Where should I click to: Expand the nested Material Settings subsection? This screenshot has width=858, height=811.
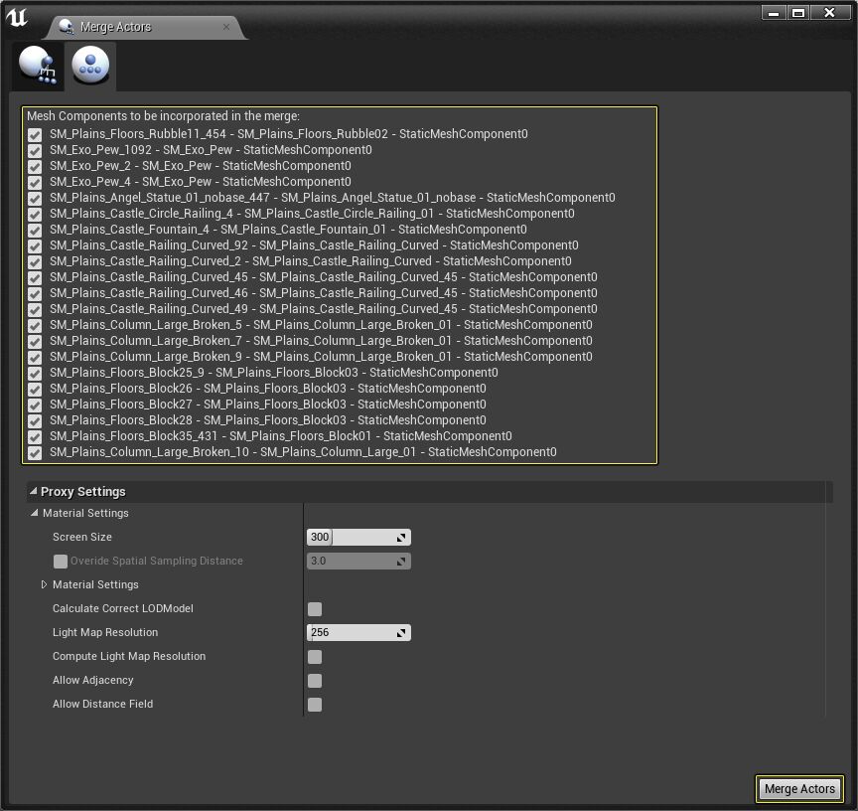[x=42, y=584]
